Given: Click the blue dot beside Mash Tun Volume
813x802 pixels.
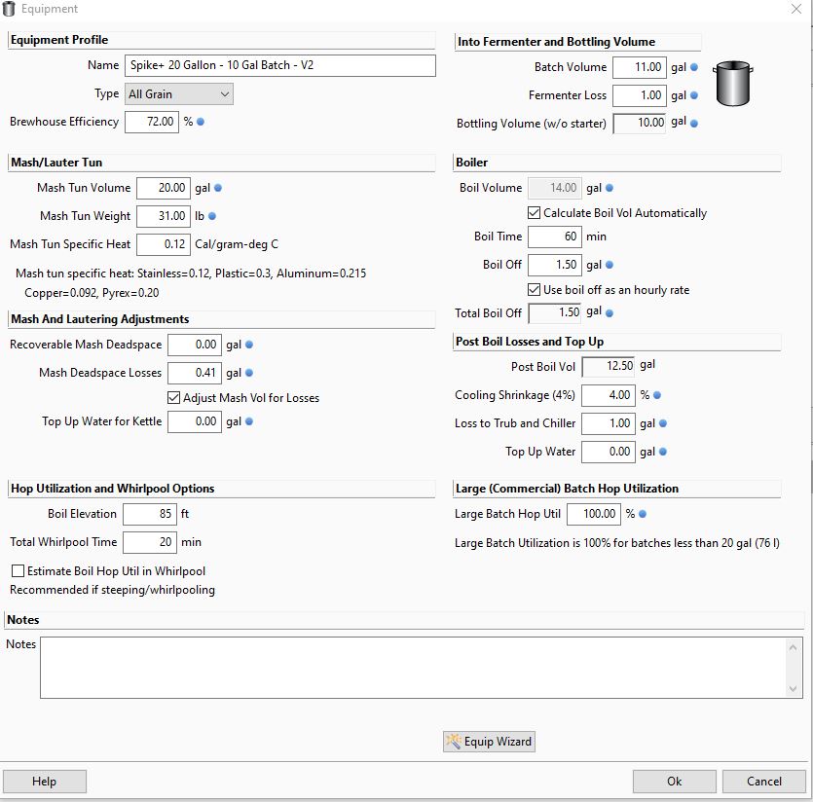Looking at the screenshot, I should click(218, 188).
